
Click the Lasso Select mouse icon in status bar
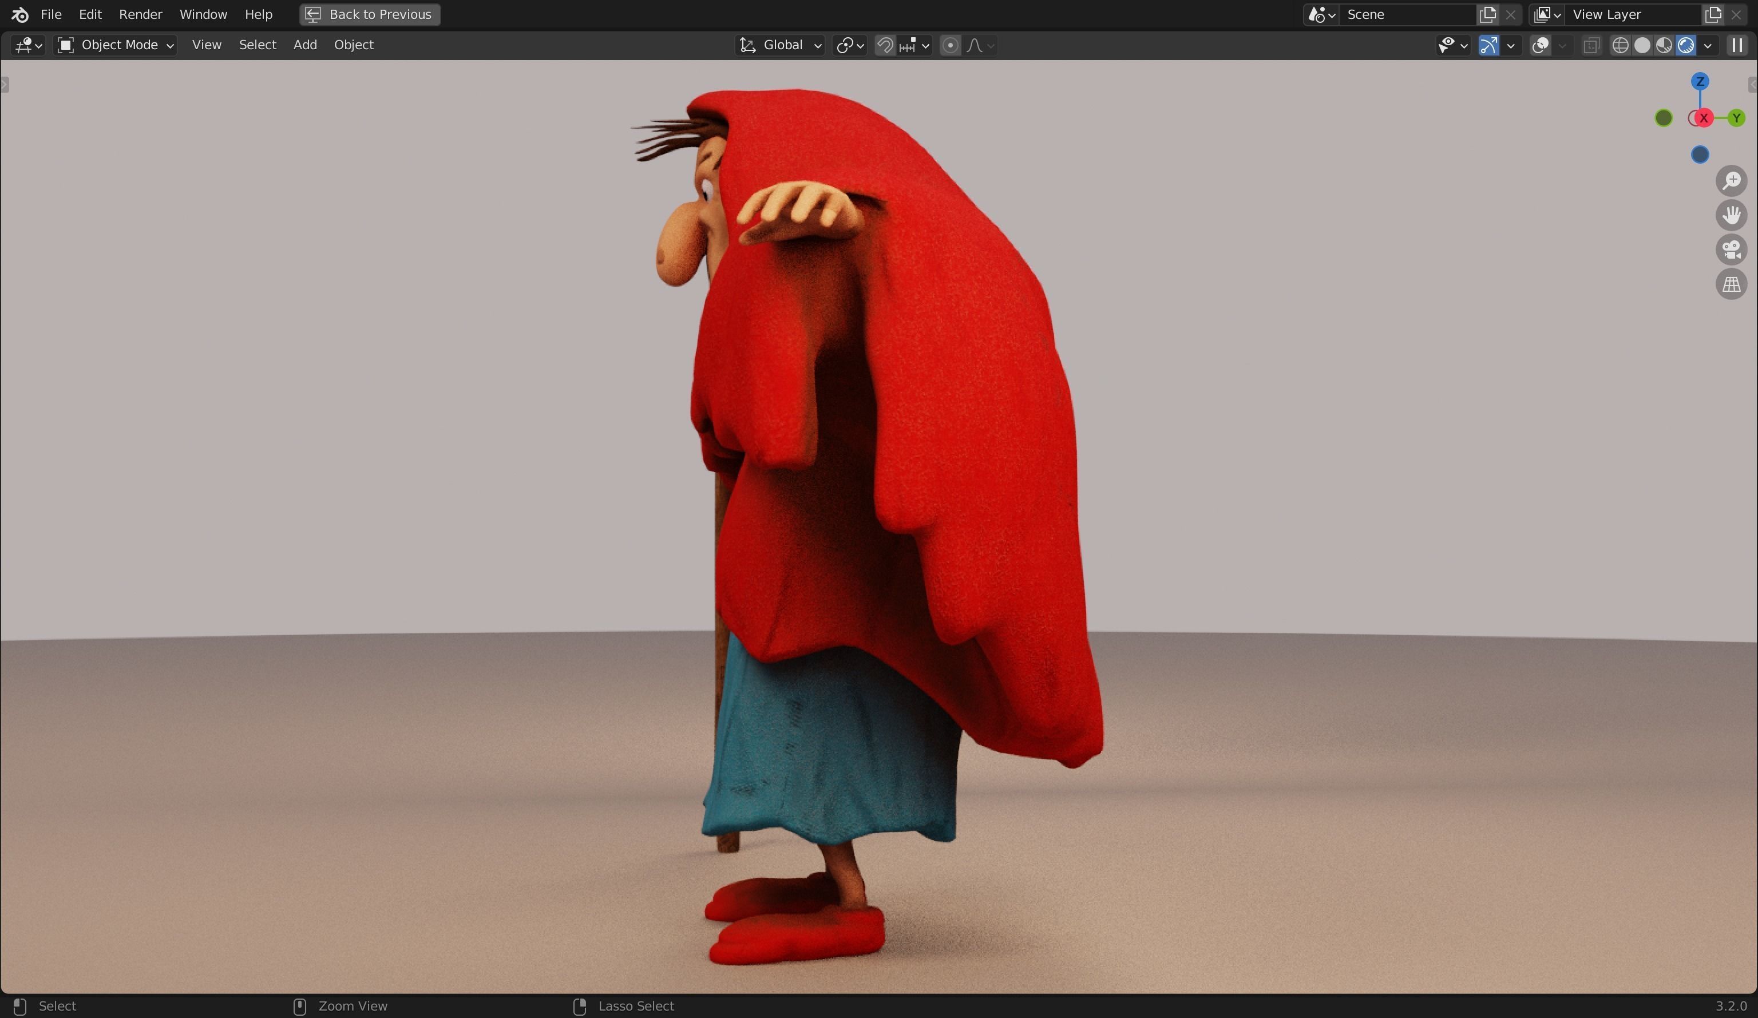[579, 1006]
